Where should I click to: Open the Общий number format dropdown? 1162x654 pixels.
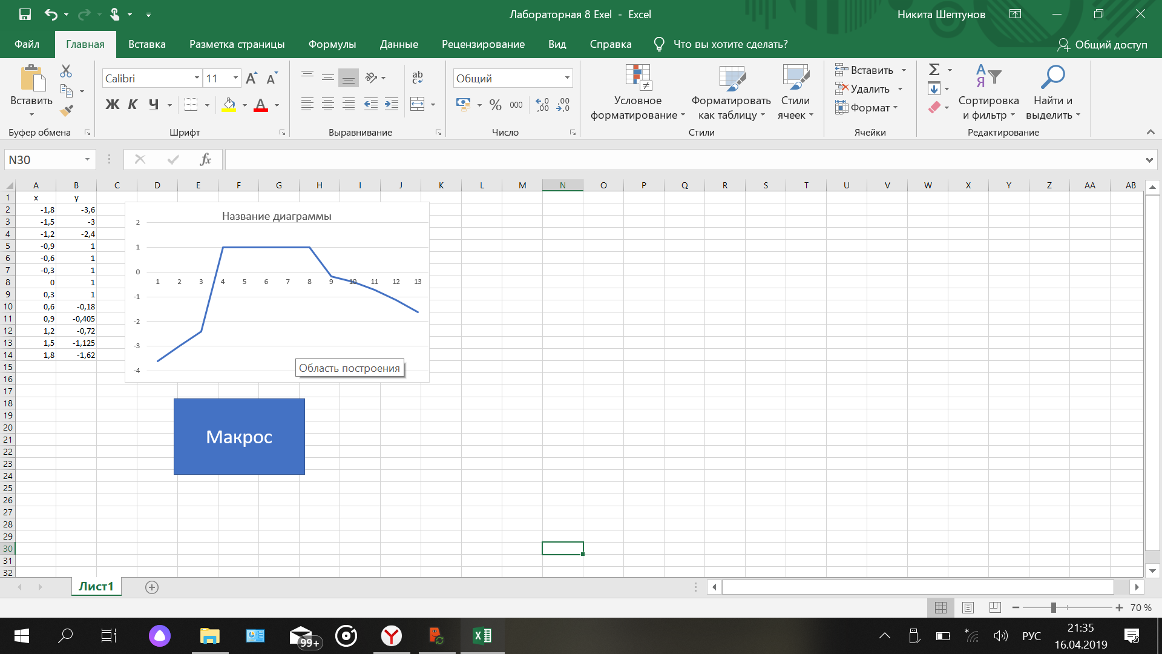(x=567, y=78)
